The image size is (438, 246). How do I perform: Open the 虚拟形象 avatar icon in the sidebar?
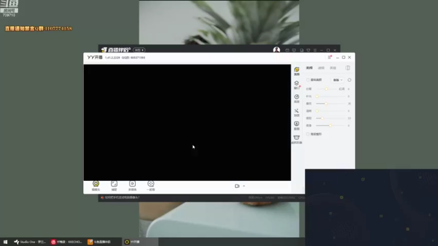(297, 139)
